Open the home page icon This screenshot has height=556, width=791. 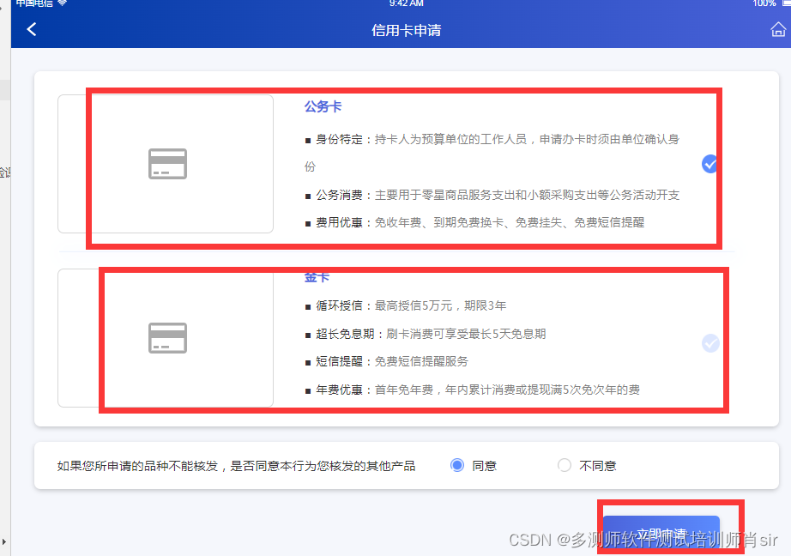click(776, 28)
